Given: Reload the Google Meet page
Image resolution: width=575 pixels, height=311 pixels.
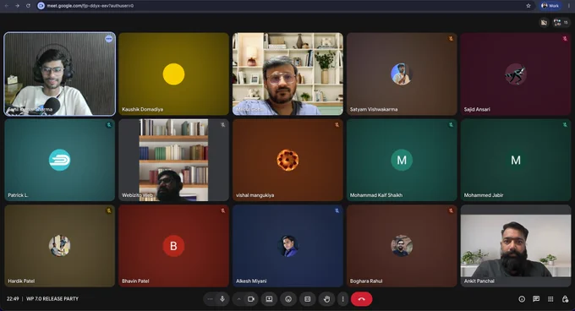Looking at the screenshot, I should click(28, 6).
